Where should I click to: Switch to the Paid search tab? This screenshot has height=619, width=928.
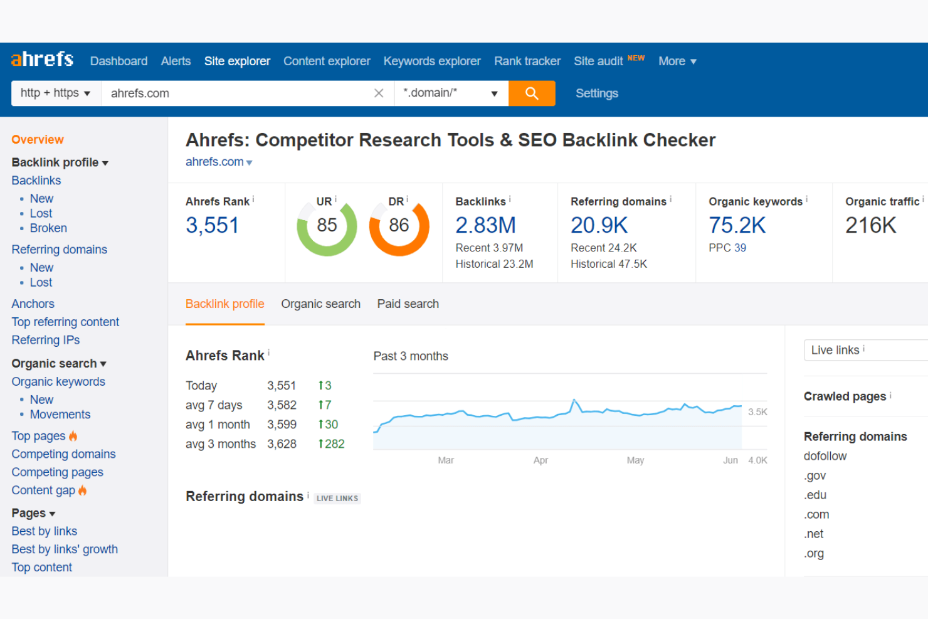pos(408,304)
